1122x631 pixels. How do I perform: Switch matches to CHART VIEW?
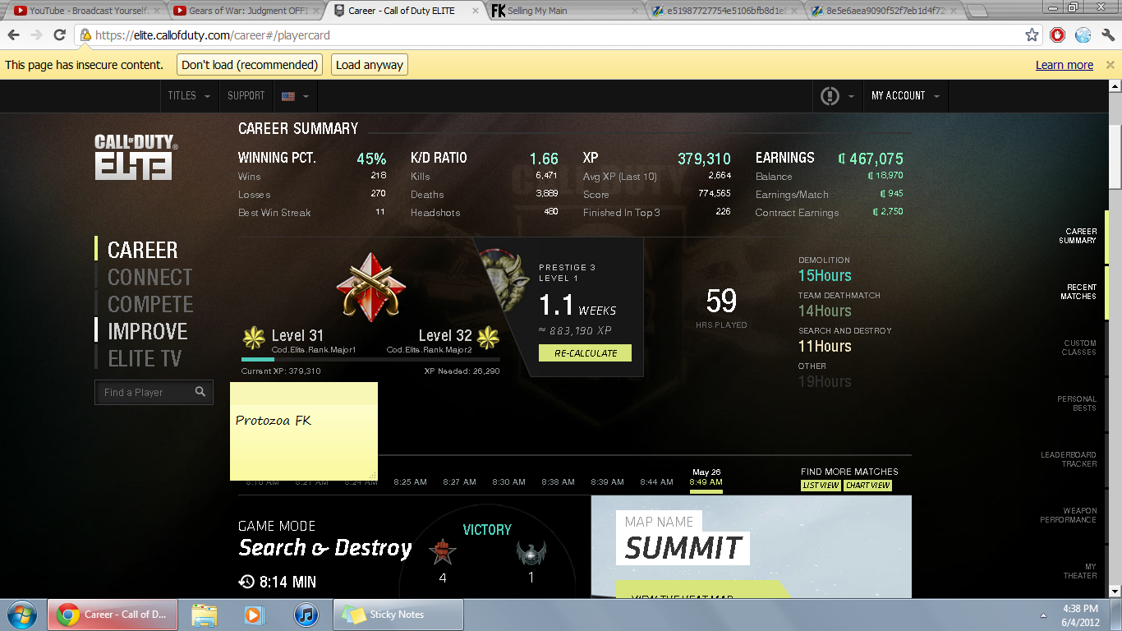(868, 486)
